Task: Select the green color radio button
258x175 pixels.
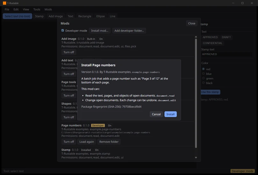Action: (x=203, y=78)
